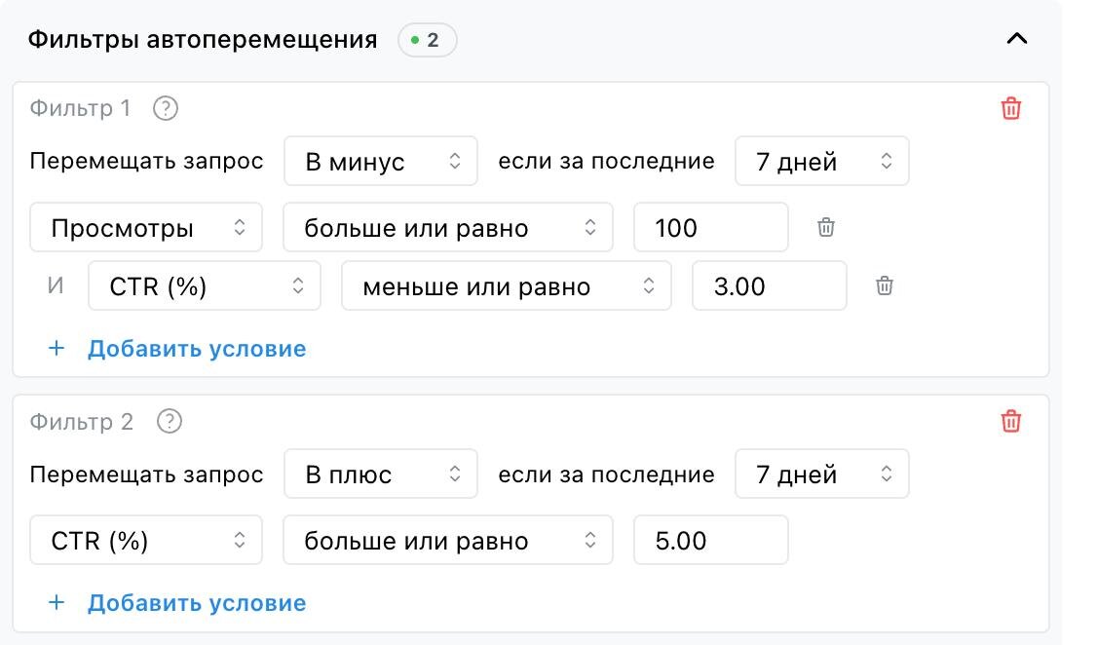Open the Просмотры metric dropdown
Viewport: 1097px width, 645px height.
146,228
